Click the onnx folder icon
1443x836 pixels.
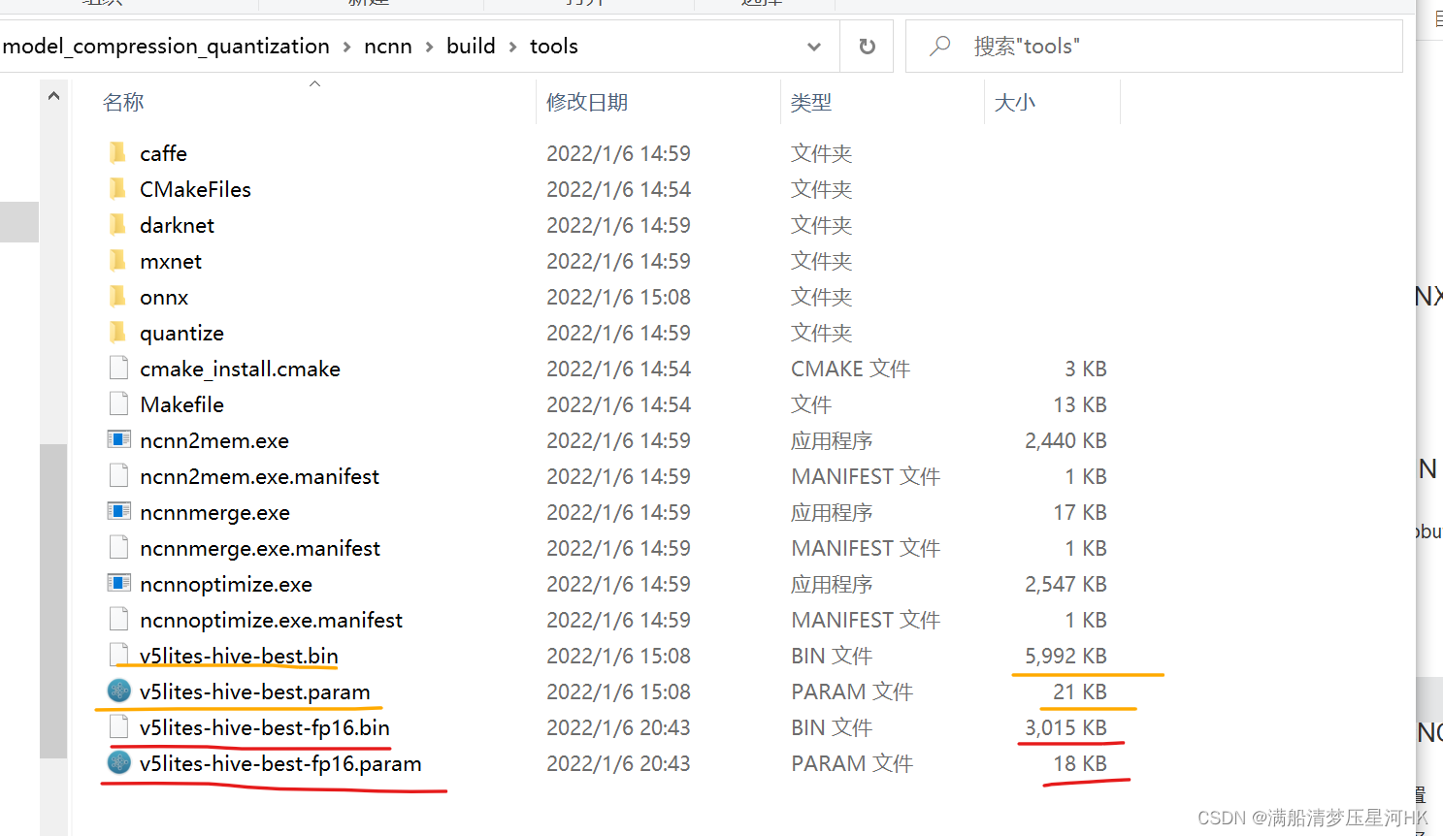[x=117, y=297]
